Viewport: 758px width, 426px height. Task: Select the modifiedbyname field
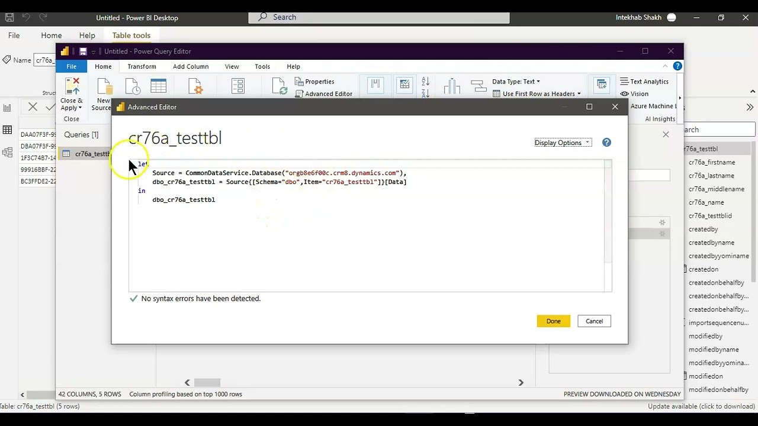(x=714, y=350)
